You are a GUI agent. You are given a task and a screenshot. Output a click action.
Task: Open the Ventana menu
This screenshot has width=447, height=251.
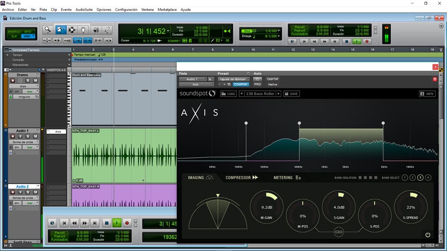(148, 10)
